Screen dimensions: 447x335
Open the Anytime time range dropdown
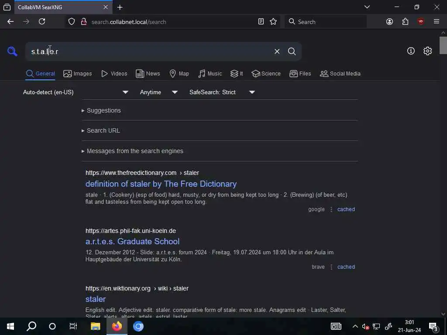(x=159, y=92)
